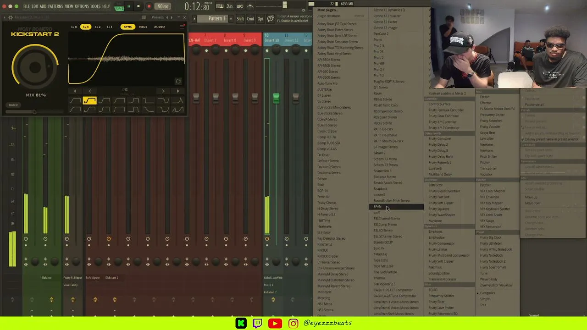Open the TOOLS menu
The width and height of the screenshot is (587, 330).
pyautogui.click(x=95, y=6)
